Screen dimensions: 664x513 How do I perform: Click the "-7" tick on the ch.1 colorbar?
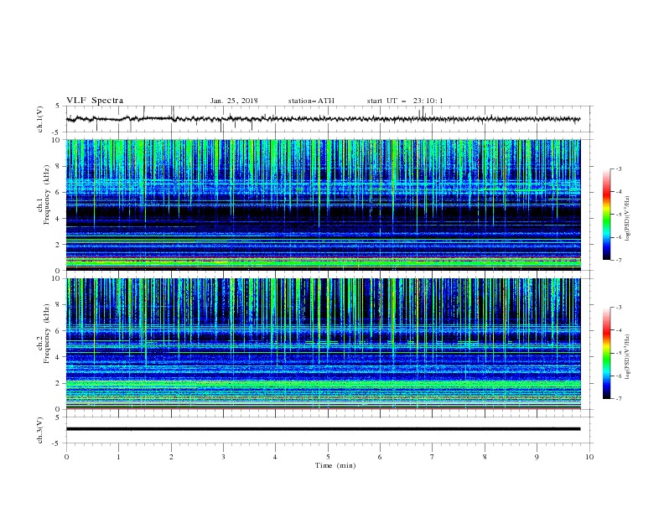pos(619,260)
